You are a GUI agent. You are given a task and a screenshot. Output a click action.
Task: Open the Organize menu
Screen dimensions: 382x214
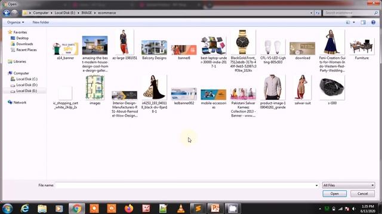[16, 23]
